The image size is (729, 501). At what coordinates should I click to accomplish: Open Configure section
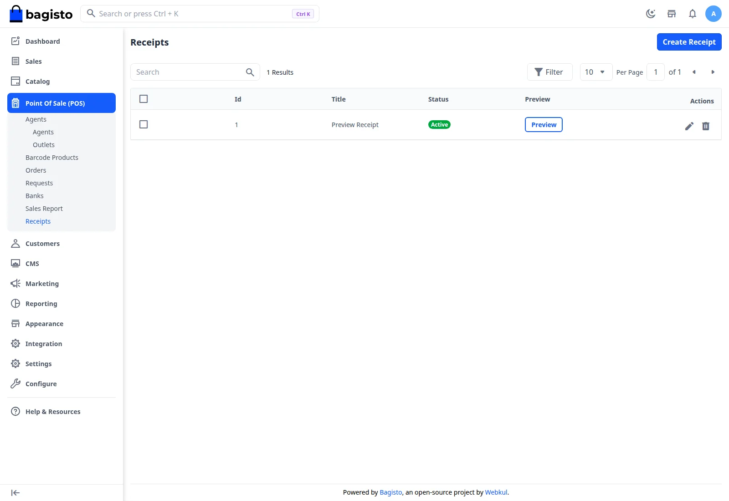point(62,384)
